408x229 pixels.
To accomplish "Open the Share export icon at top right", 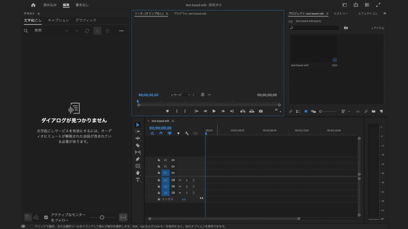I will pos(356,5).
